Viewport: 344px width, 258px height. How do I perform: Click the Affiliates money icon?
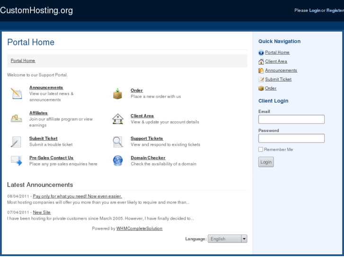click(x=17, y=118)
